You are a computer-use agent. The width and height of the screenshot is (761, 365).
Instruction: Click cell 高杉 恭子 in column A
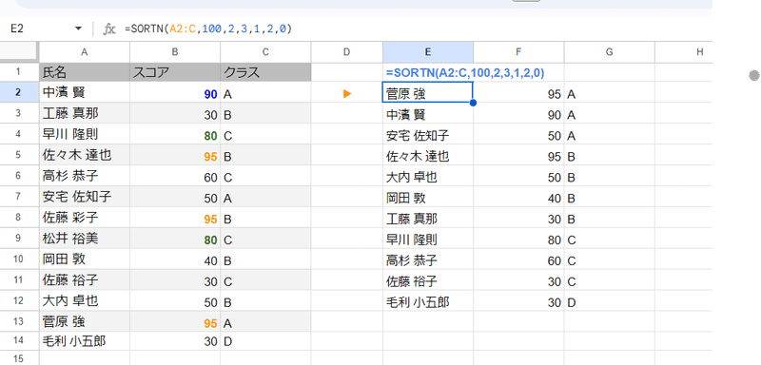tap(85, 176)
